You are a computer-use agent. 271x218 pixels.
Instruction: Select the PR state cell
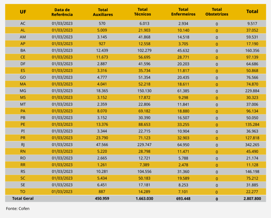pos(23,138)
